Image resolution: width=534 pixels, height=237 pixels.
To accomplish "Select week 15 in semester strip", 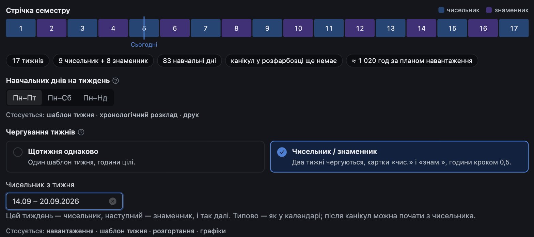I will pos(452,28).
